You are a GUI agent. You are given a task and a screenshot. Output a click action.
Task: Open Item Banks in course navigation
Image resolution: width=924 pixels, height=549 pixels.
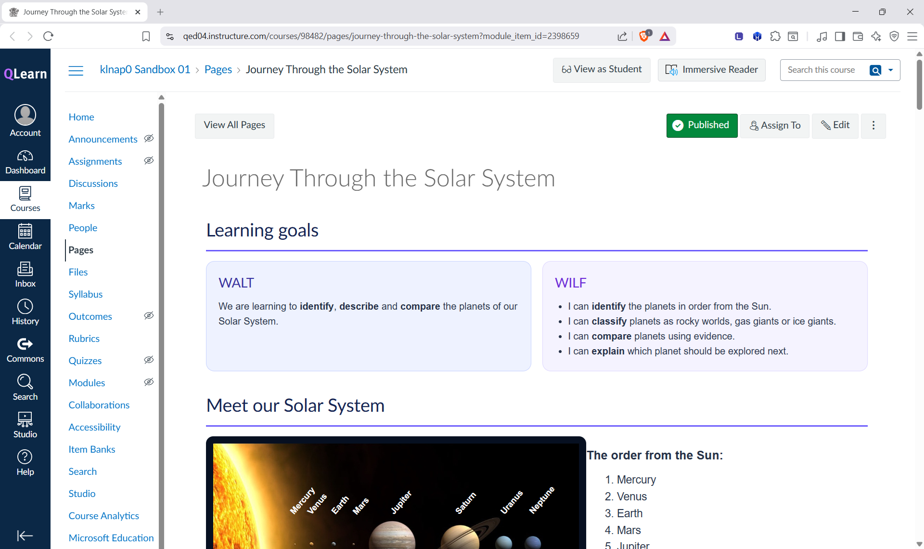tap(91, 449)
